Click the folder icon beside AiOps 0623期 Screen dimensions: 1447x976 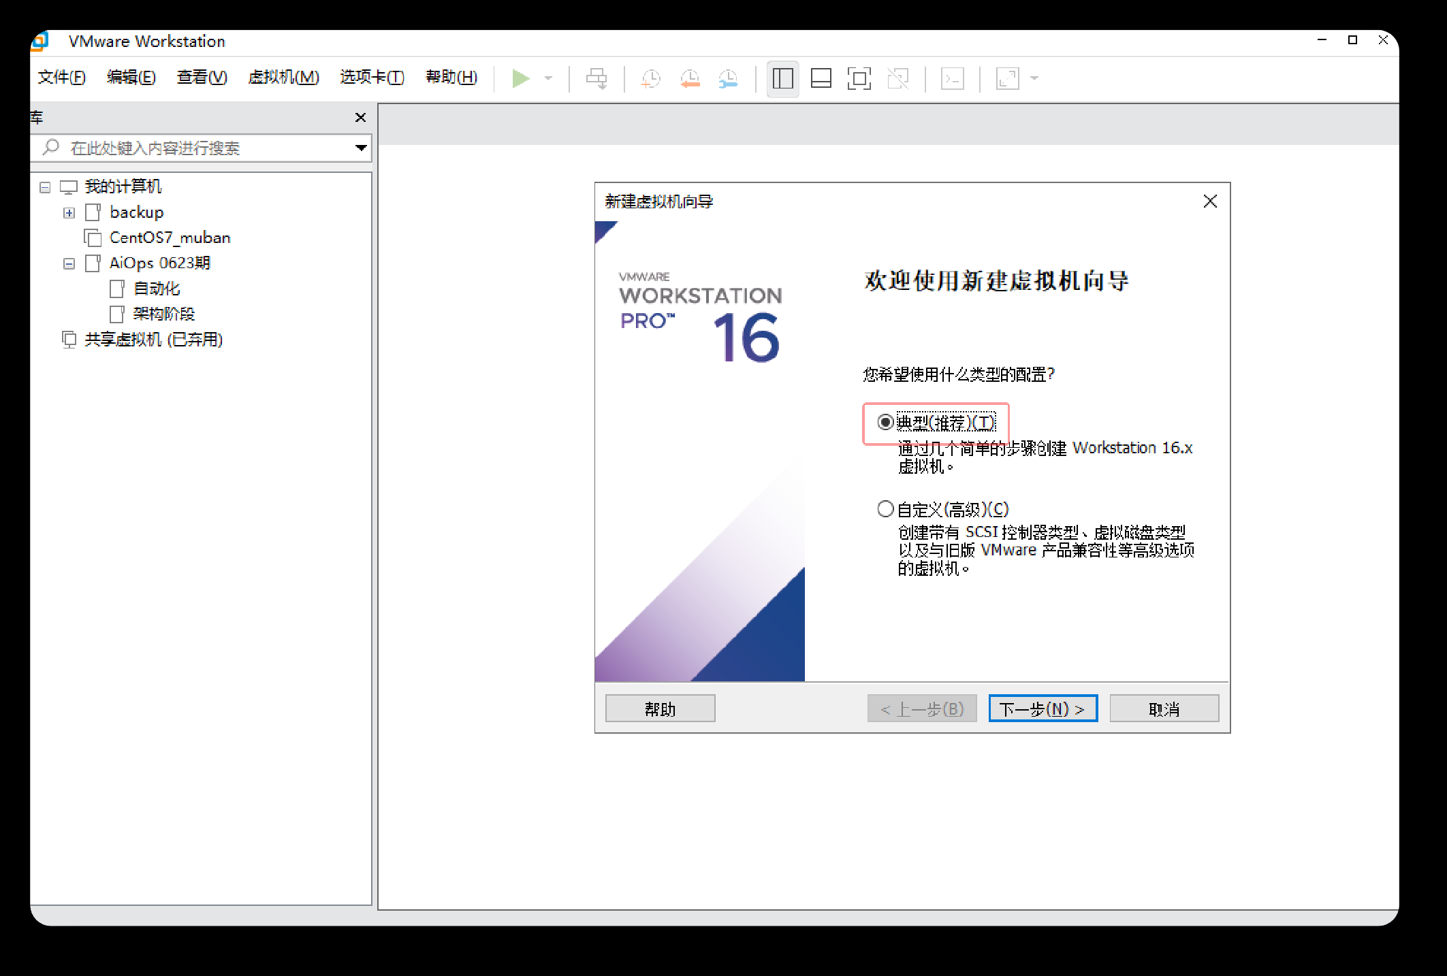(93, 263)
